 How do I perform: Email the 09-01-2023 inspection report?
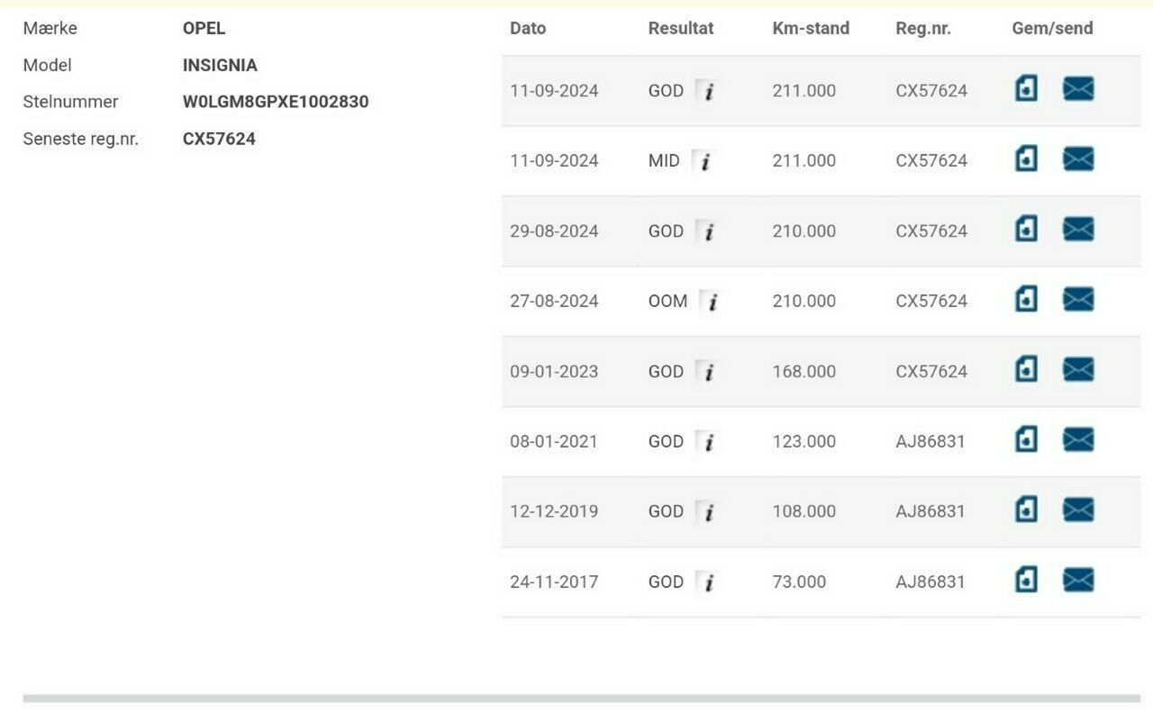coord(1078,369)
